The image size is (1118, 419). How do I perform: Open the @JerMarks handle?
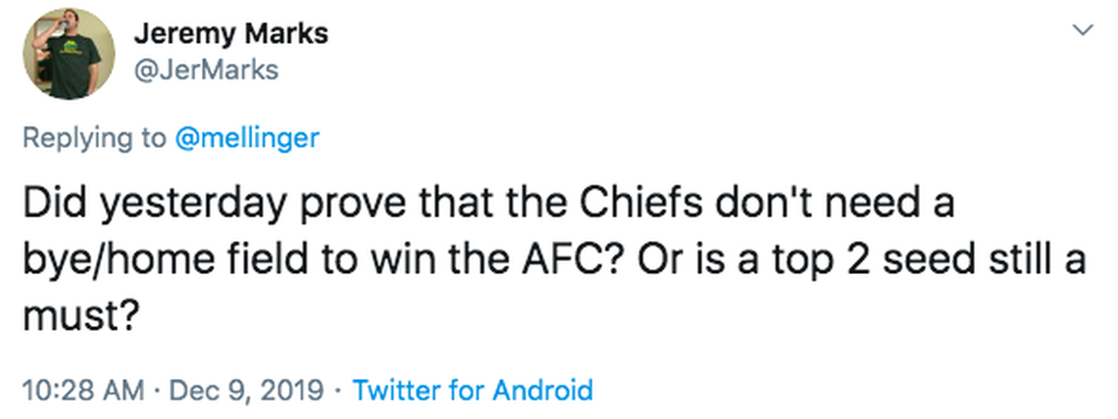(x=206, y=70)
